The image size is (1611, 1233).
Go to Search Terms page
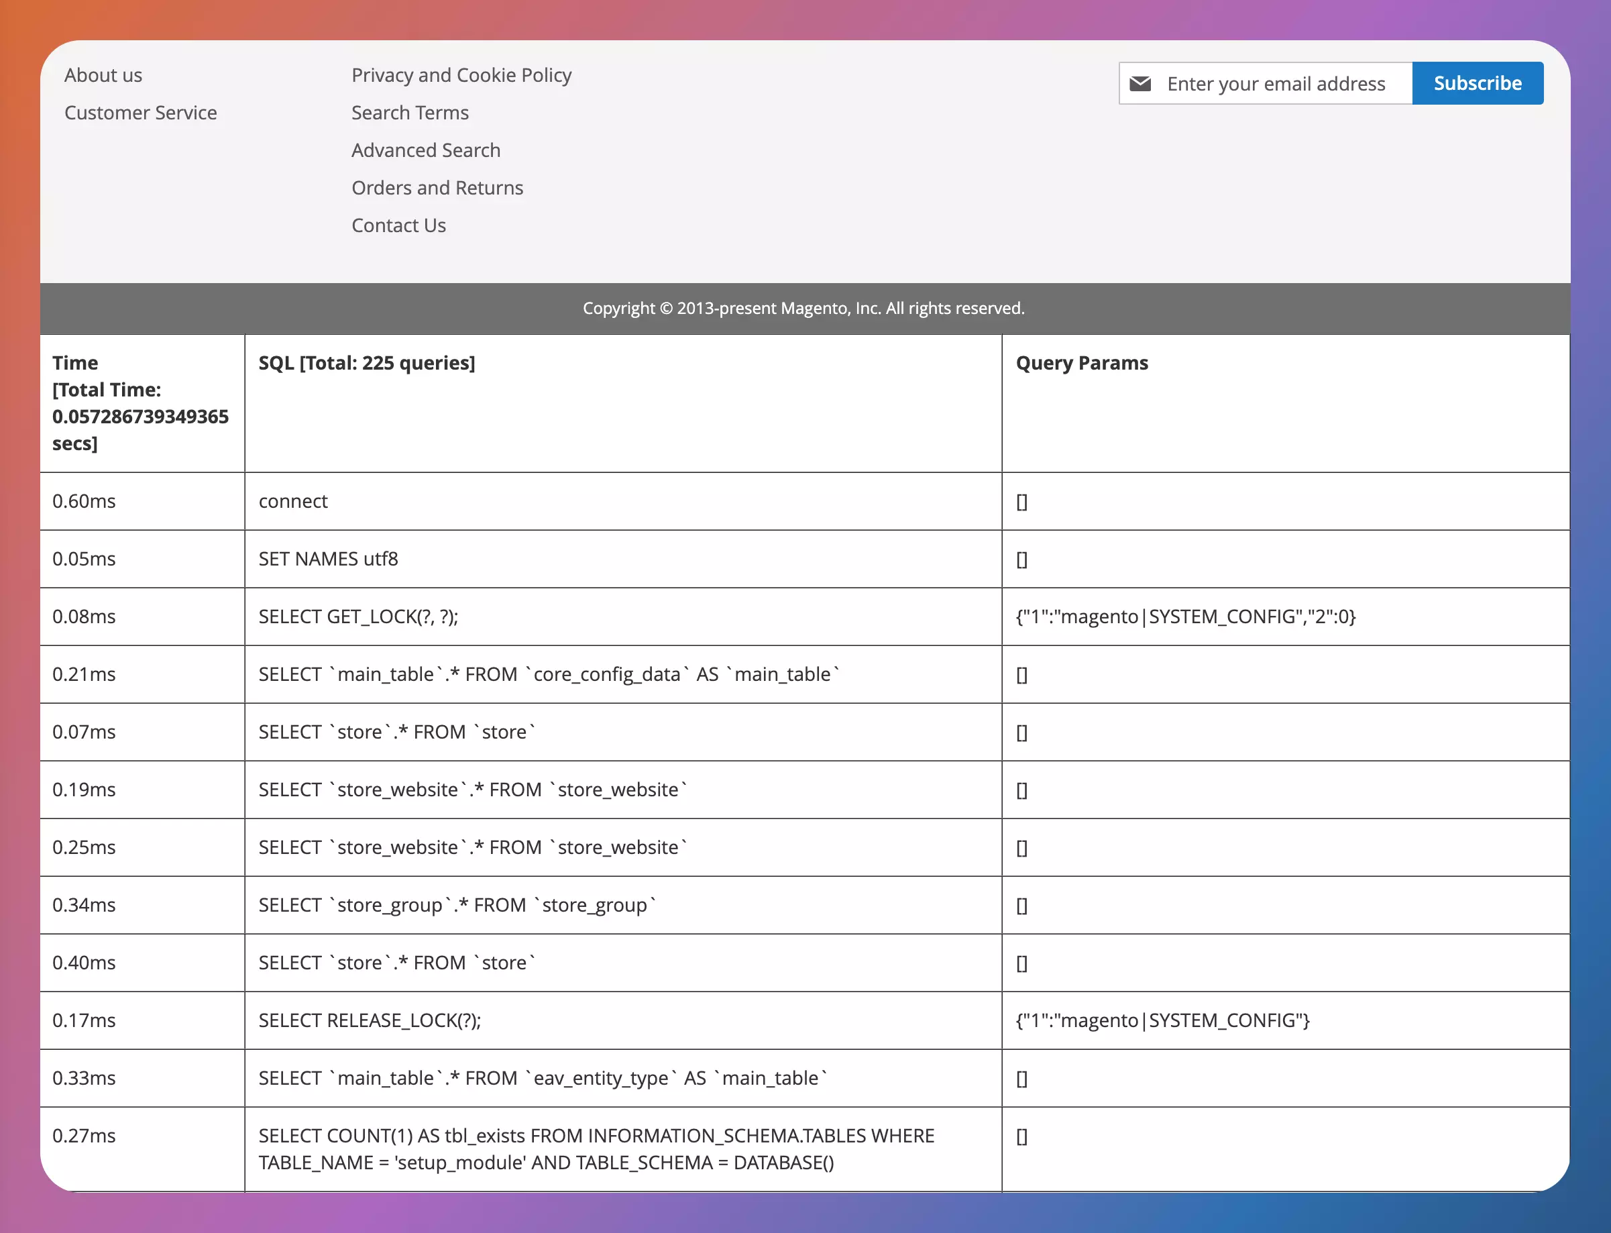point(410,112)
